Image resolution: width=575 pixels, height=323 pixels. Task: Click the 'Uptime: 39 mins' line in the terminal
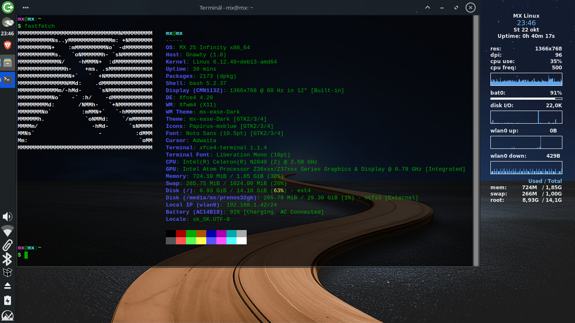[191, 69]
